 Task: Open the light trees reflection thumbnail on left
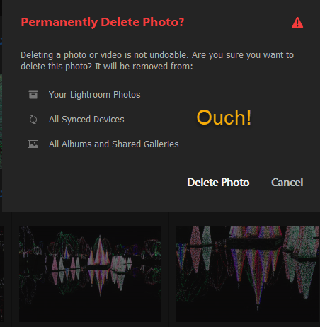click(90, 274)
